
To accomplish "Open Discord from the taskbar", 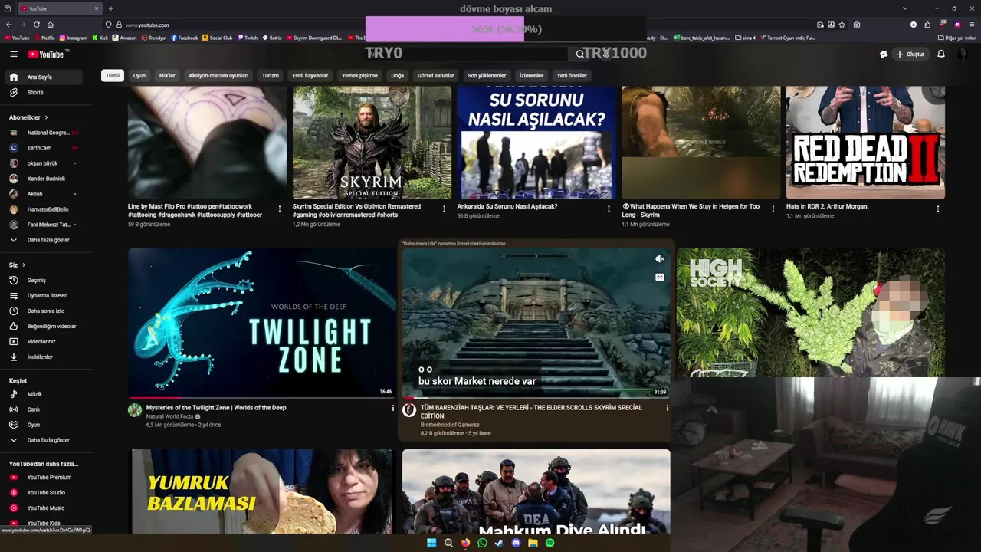I will [x=516, y=543].
